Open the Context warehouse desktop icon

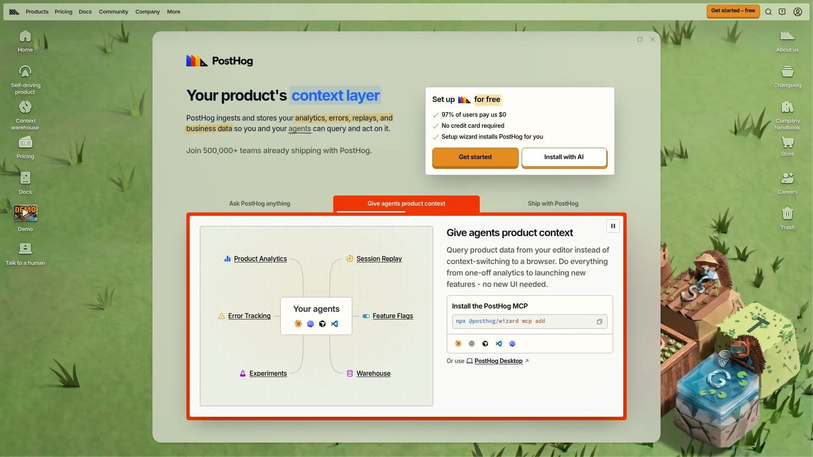click(25, 115)
